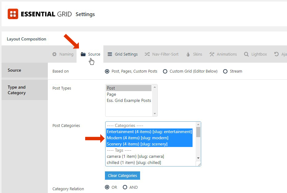Go to the Nav-Filter-Sort tab
This screenshot has height=193, width=287.
click(161, 54)
